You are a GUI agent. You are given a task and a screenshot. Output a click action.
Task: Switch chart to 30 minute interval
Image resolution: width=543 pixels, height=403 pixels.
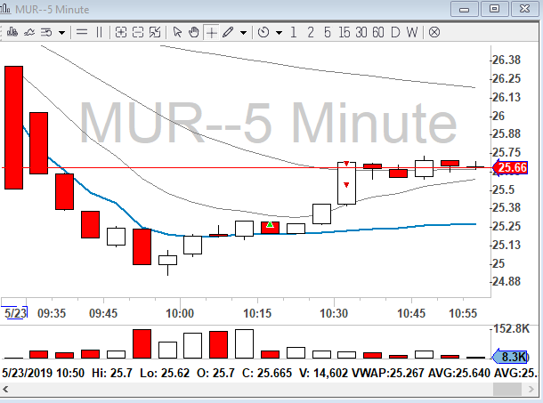click(x=361, y=33)
